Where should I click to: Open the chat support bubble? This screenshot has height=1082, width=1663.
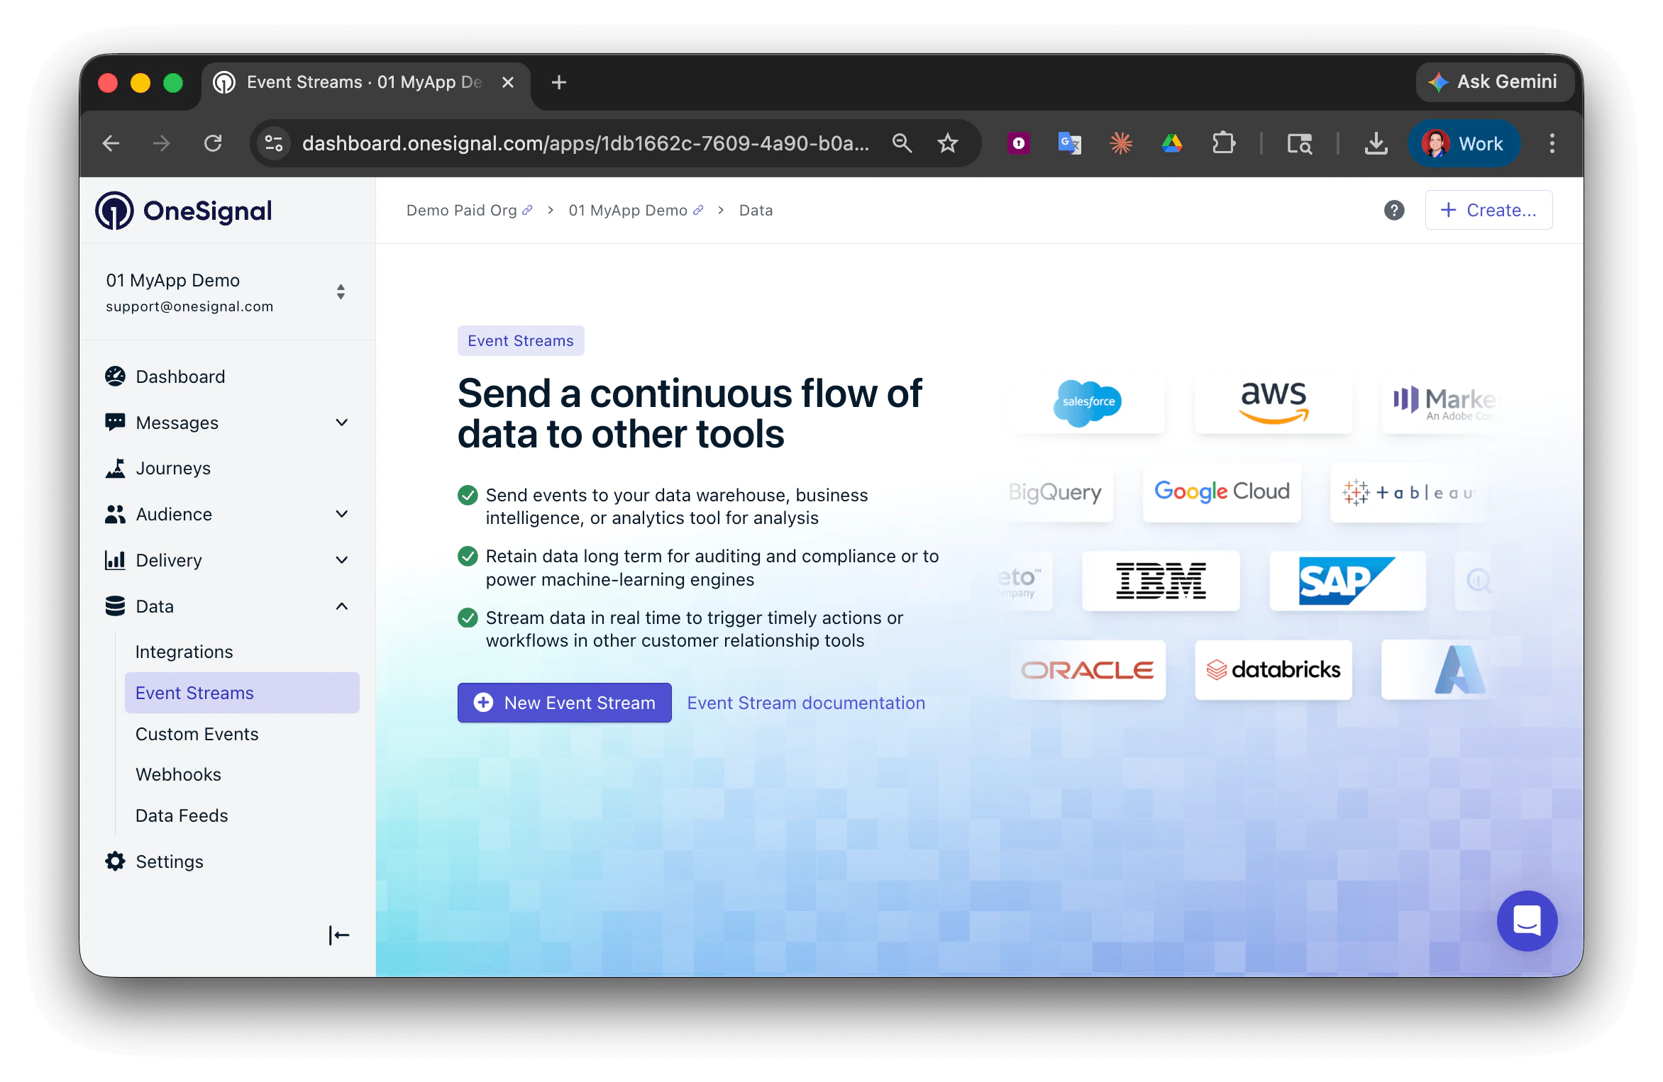1526,920
